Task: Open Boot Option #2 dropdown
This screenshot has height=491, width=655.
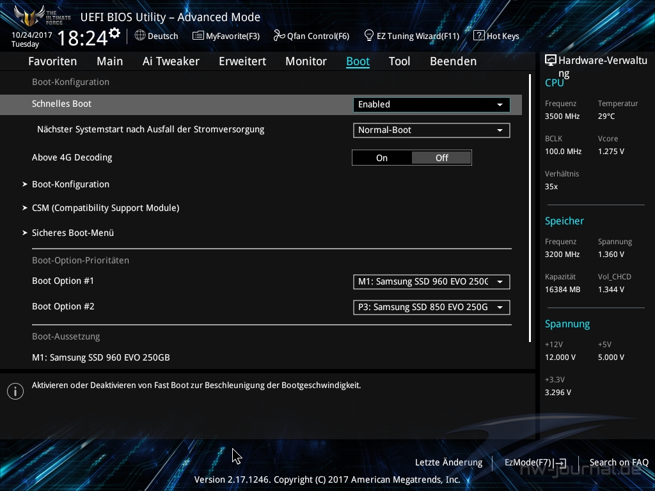Action: 432,308
